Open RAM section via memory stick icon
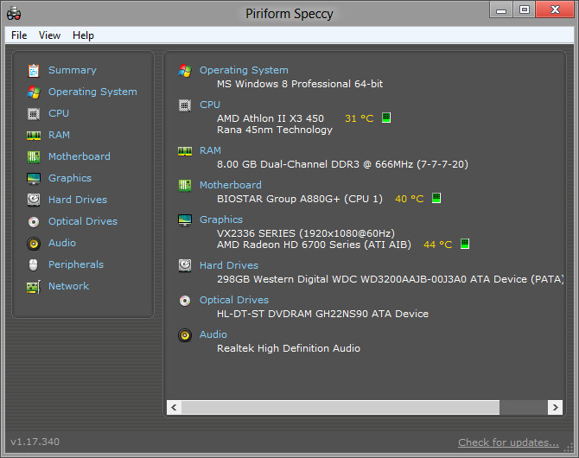579x458 pixels. click(34, 135)
